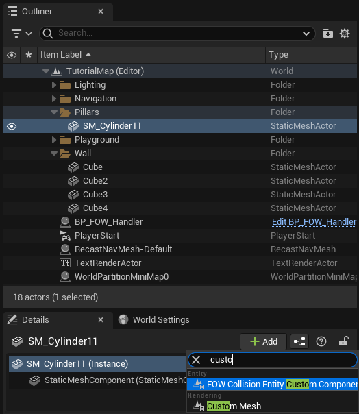
Task: Collapse the TutorialMap (Editor) tree
Action: 46,71
